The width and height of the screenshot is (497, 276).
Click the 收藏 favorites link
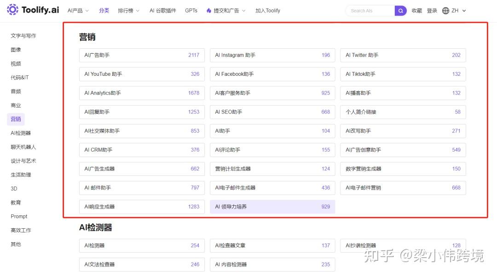(x=416, y=10)
